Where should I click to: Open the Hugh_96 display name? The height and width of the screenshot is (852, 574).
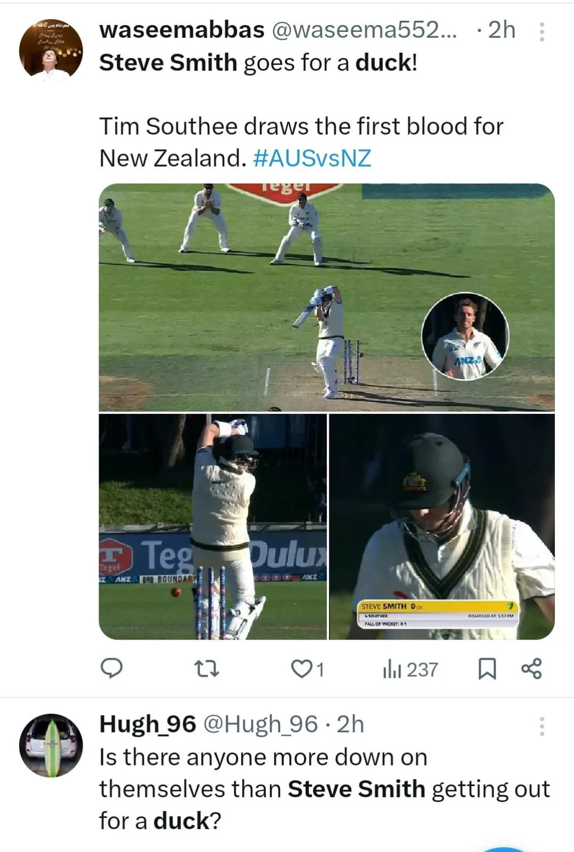click(147, 724)
